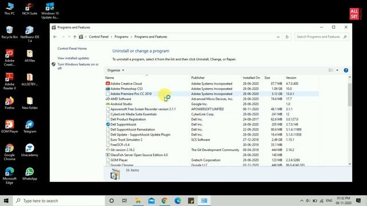Open the Organize dropdown menu
Screen dimensions: 367x206
(x=116, y=70)
